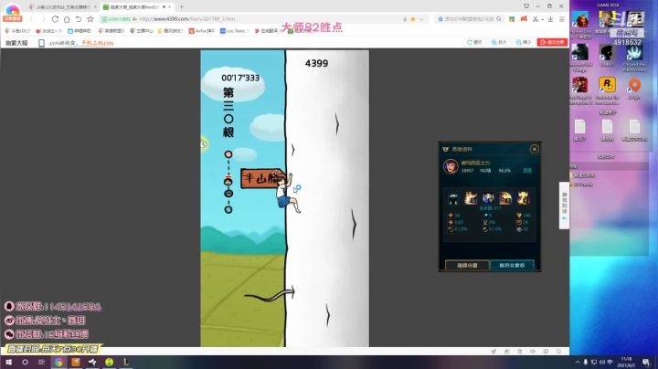The image size is (658, 369).
Task: Click the yellow favorite star in address bar
Action: 413,19
